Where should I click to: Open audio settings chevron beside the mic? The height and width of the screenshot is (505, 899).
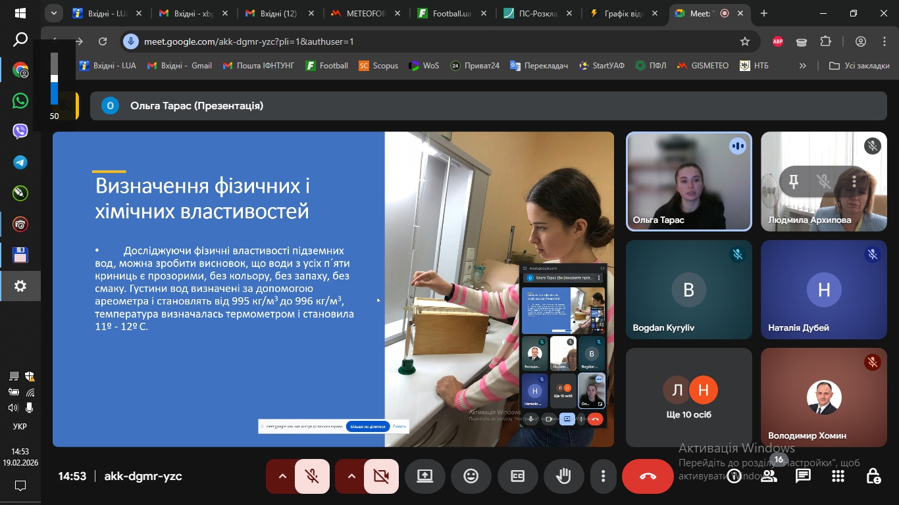282,475
